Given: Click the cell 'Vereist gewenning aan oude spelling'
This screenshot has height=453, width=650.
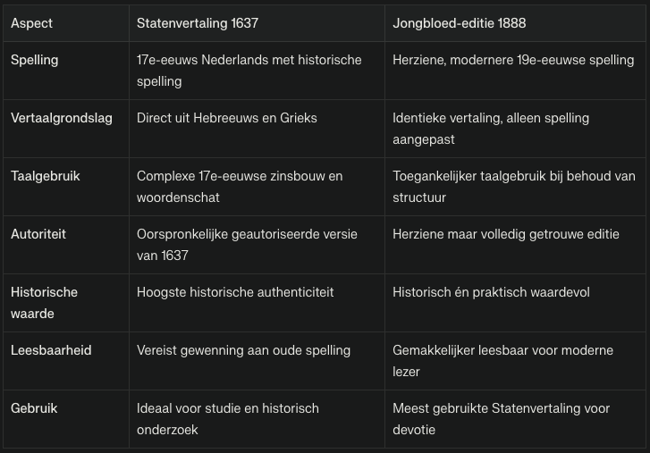Looking at the screenshot, I should click(243, 350).
